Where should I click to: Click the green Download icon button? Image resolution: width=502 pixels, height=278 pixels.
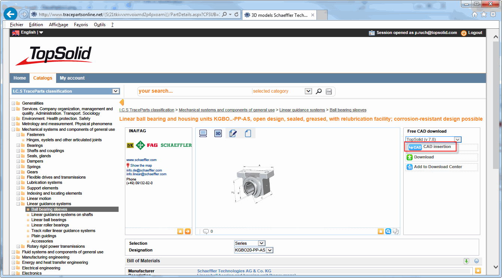410,157
